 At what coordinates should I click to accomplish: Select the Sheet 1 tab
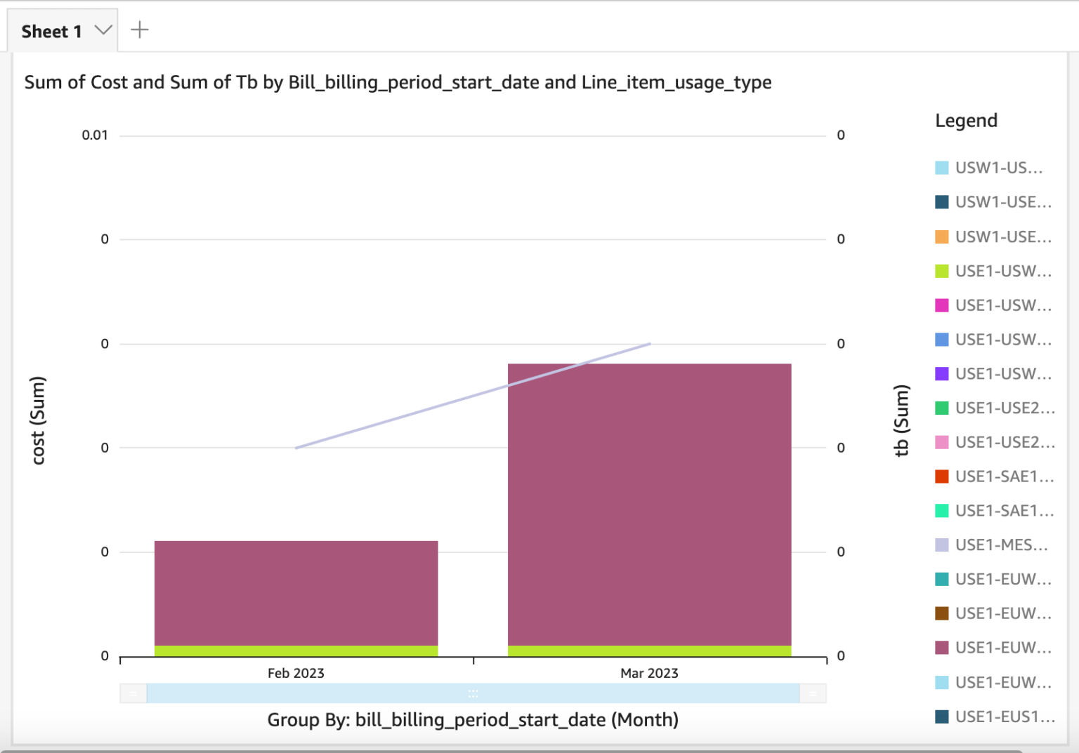[51, 29]
